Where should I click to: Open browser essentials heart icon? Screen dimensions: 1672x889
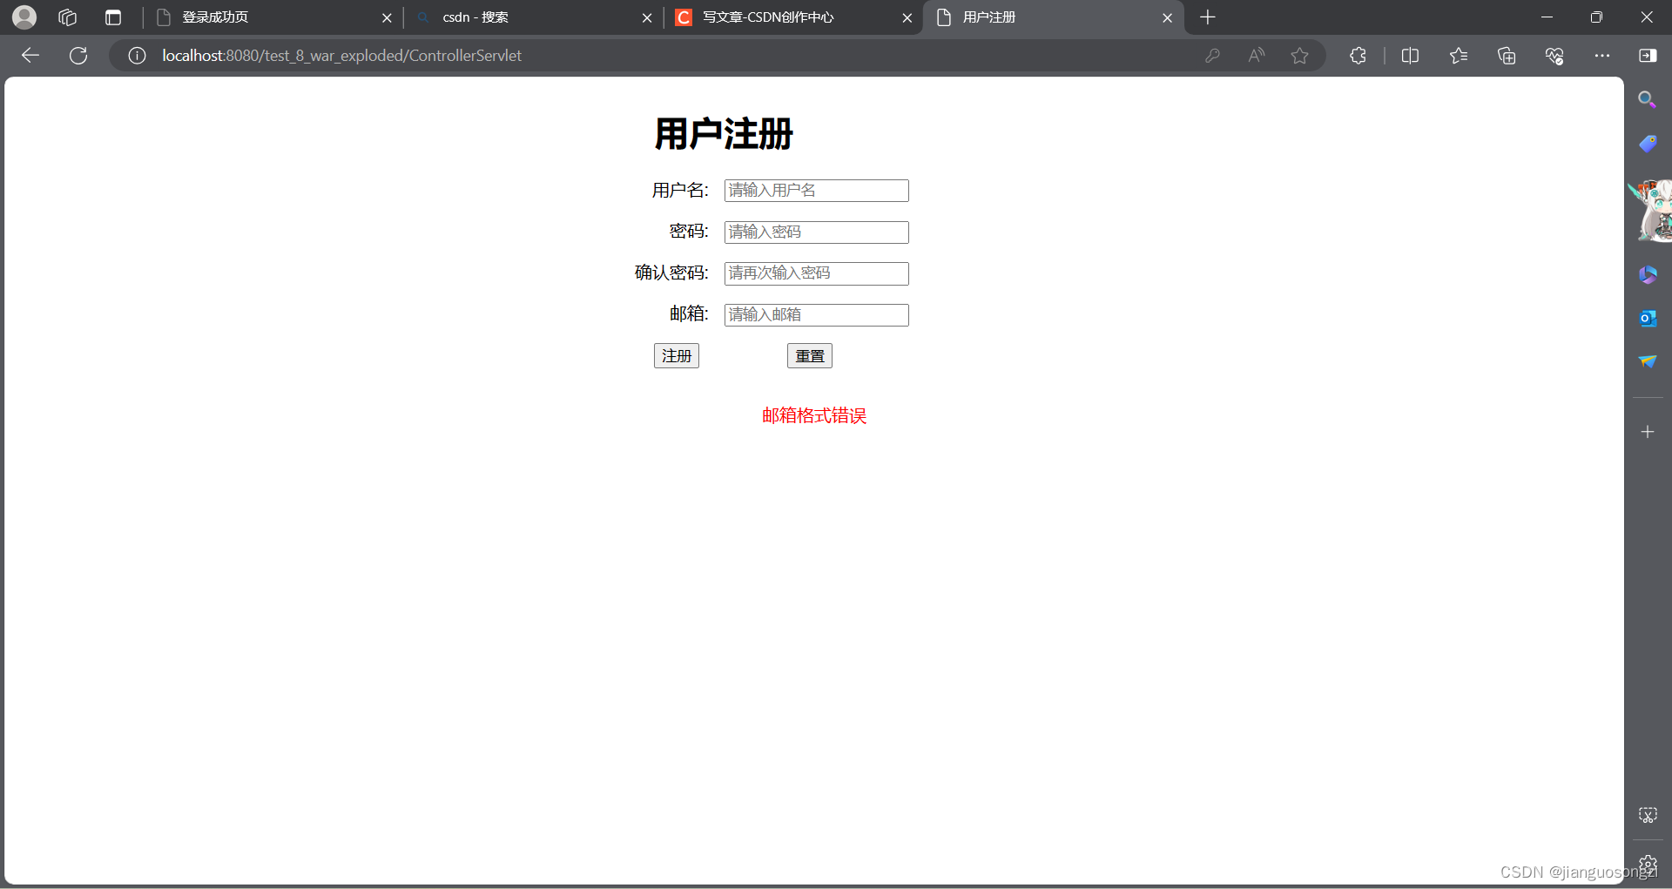tap(1554, 56)
